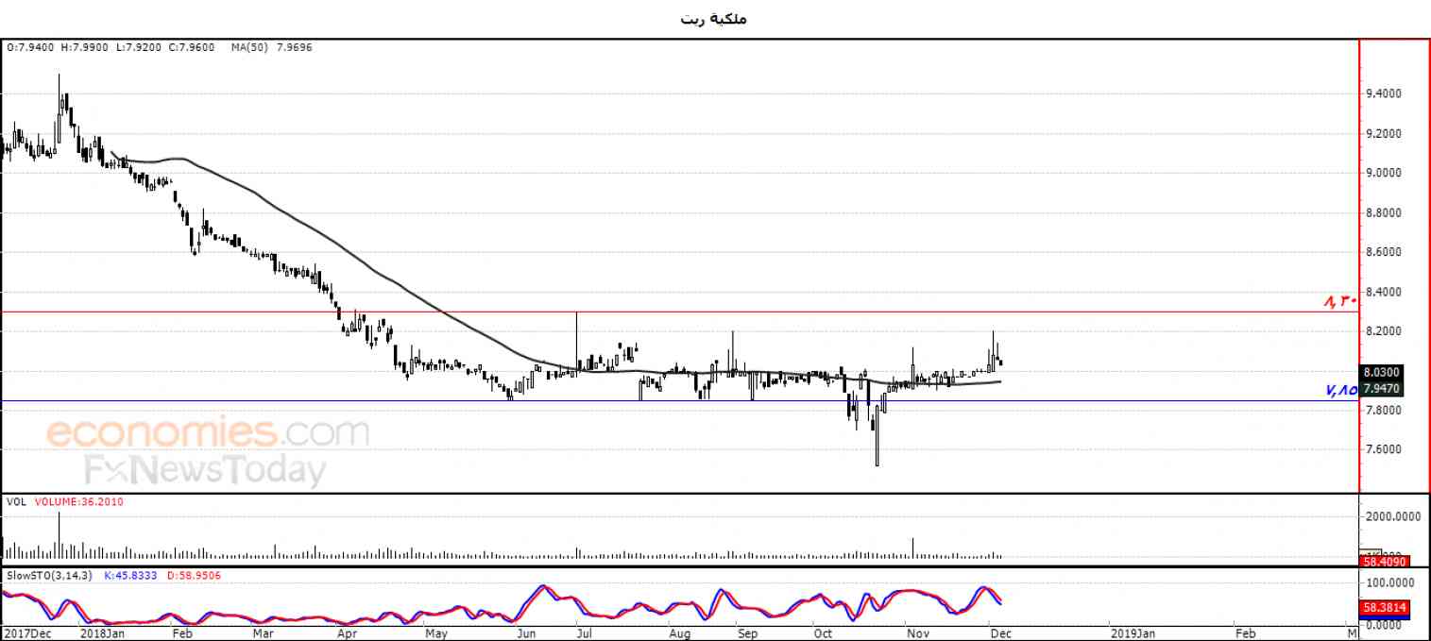Click the red 58.4090 volume panel tag
Viewport: 1431px width, 641px height.
coord(1383,562)
